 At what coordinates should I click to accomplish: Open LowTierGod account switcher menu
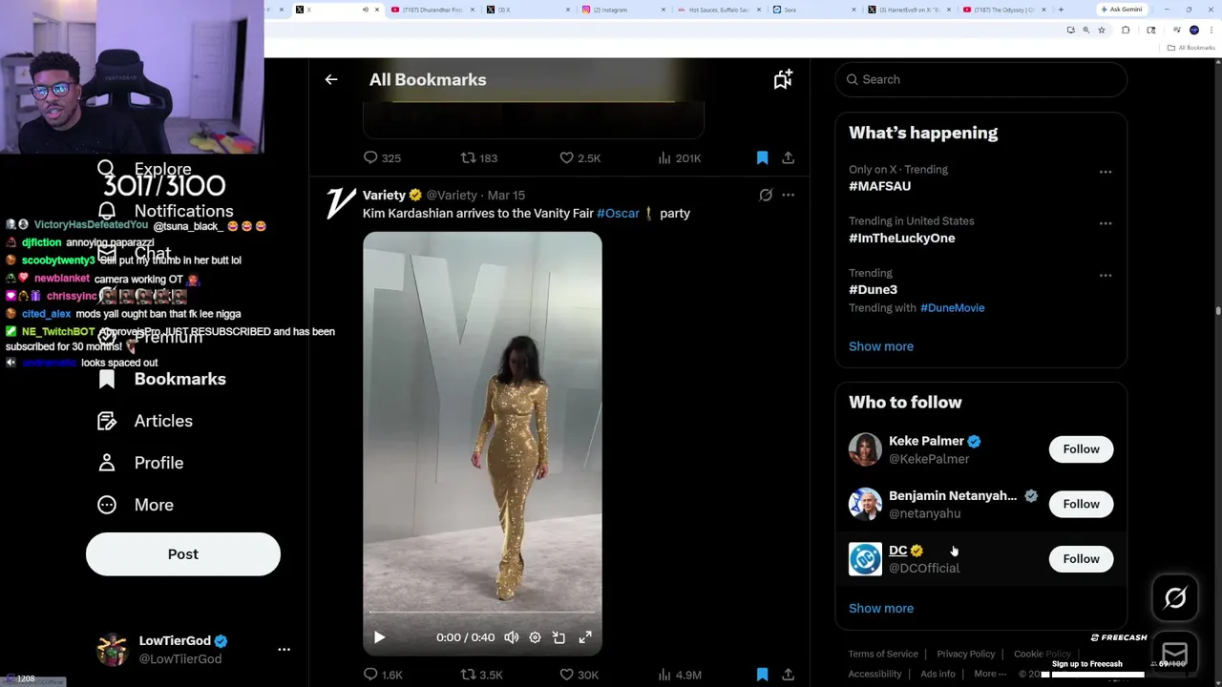coord(284,649)
